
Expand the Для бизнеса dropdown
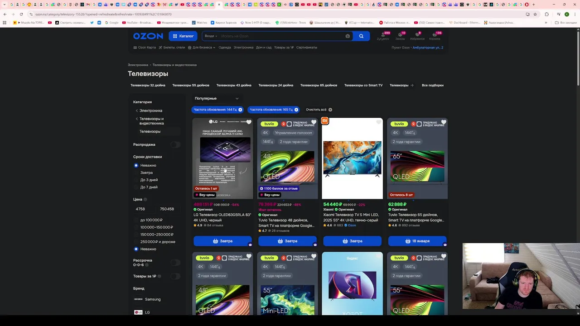coord(202,48)
